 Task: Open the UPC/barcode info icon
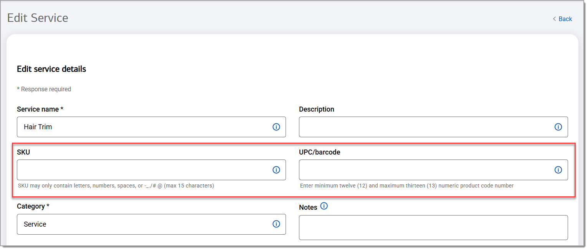(558, 170)
